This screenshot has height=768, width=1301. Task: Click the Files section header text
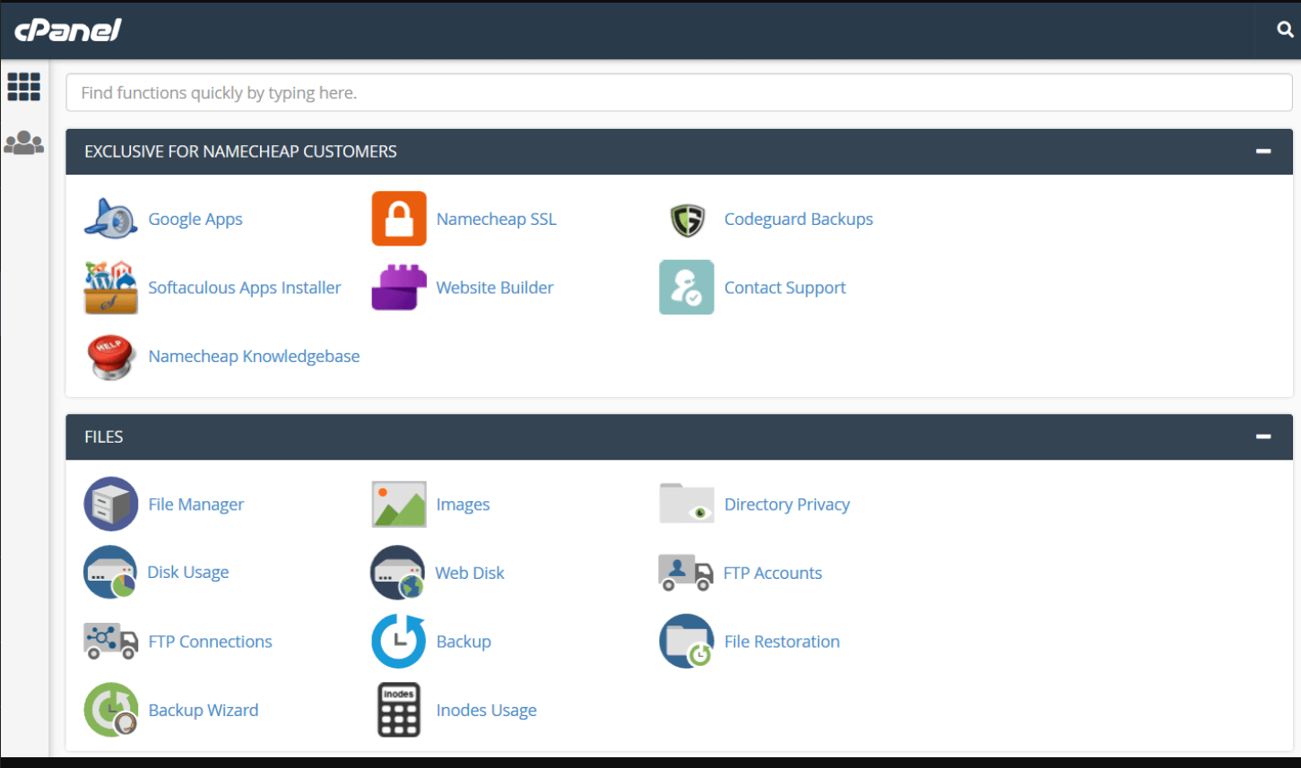pos(104,436)
